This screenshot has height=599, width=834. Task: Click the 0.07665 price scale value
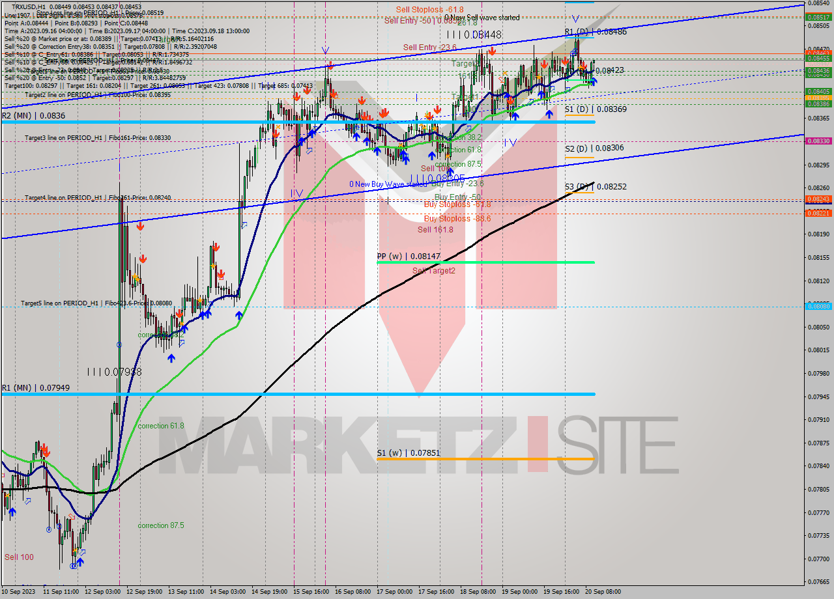tap(818, 581)
